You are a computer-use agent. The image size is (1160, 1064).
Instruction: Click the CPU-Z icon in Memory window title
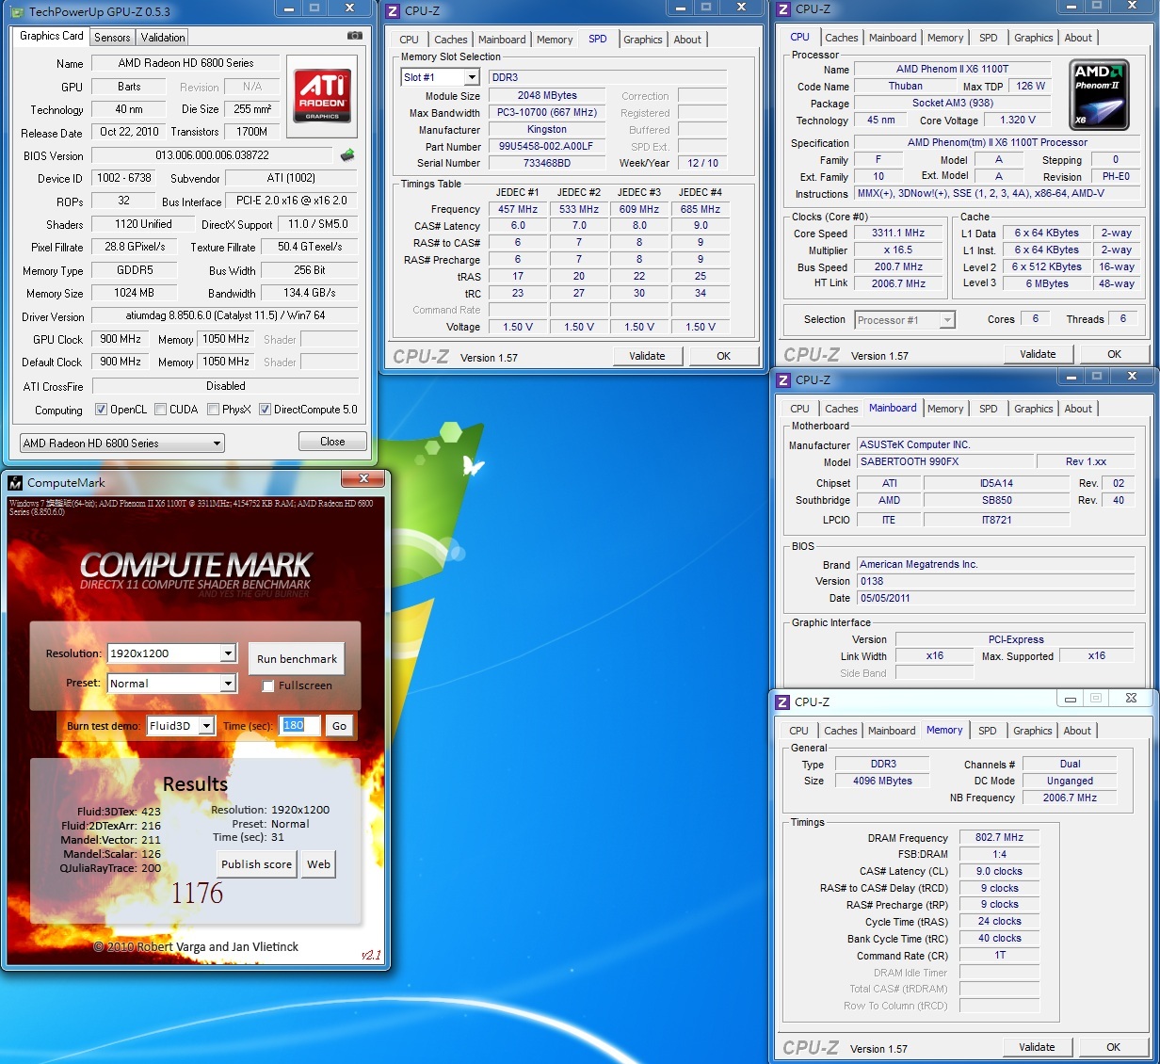point(781,701)
